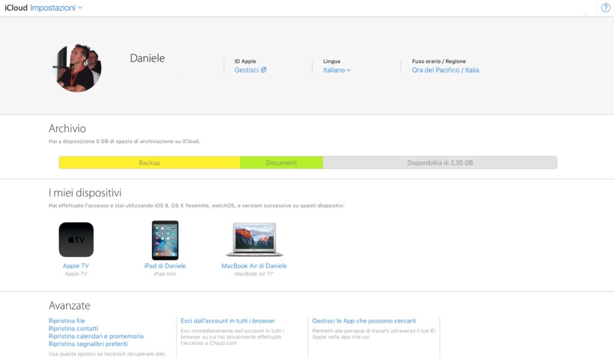The width and height of the screenshot is (614, 361).
Task: Open the Impostazioni dropdown menu
Action: tap(56, 8)
